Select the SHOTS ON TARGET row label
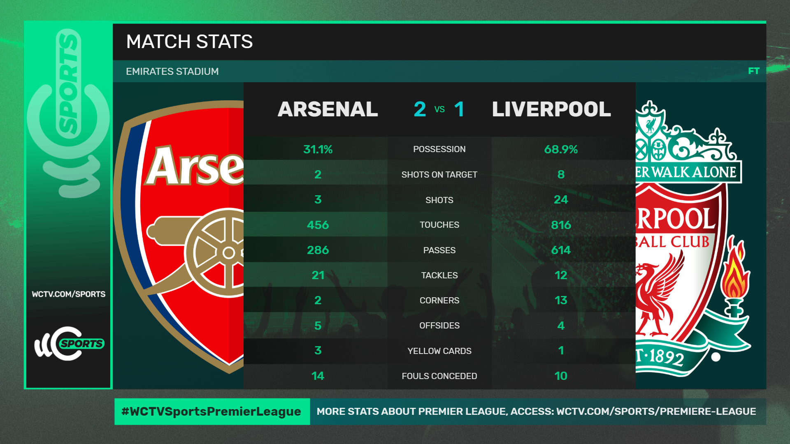The height and width of the screenshot is (444, 790). coord(439,175)
